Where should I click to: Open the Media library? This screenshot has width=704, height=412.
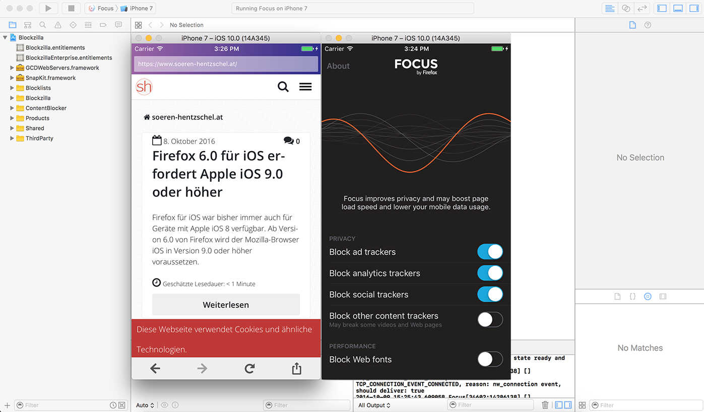coord(663,297)
